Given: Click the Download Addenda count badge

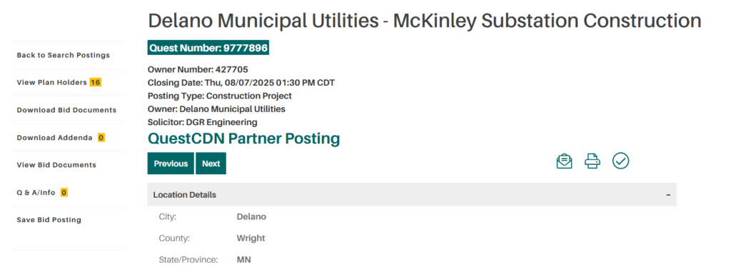Looking at the screenshot, I should point(101,138).
